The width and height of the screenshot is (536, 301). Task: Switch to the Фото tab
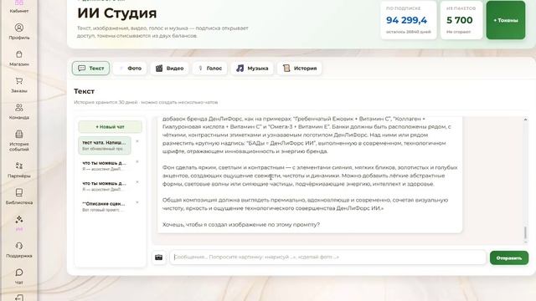point(130,69)
